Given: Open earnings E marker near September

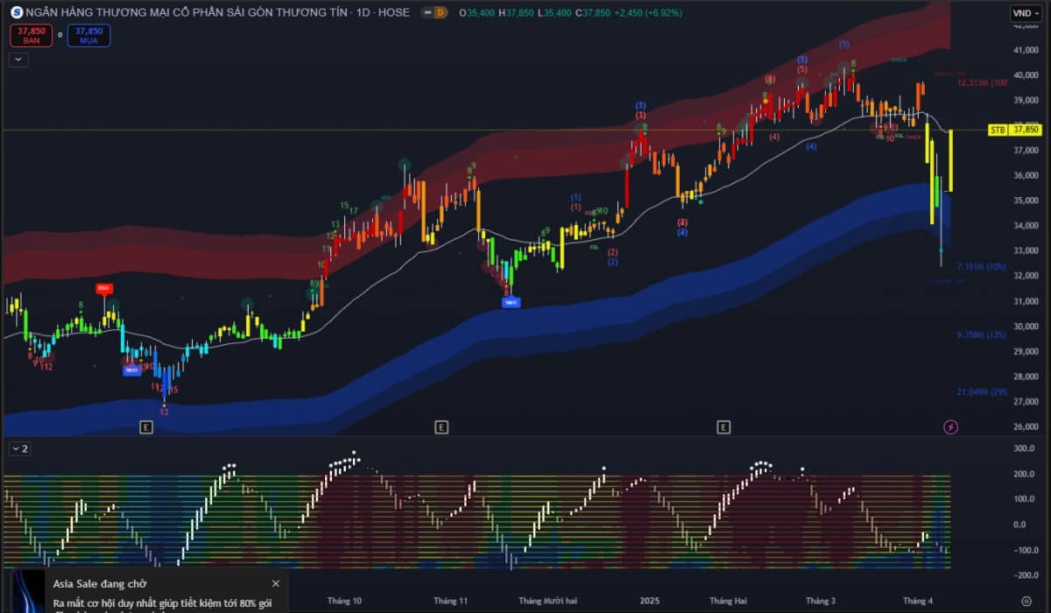Looking at the screenshot, I should click(146, 426).
